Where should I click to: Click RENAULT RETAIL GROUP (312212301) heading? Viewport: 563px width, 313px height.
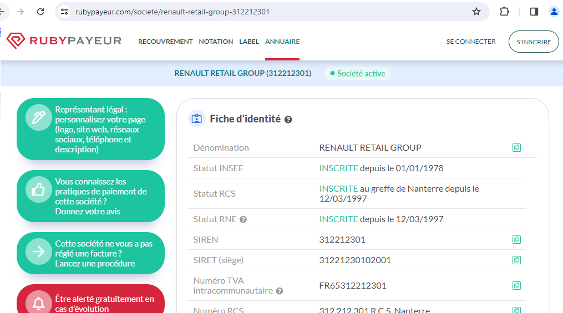pos(243,73)
